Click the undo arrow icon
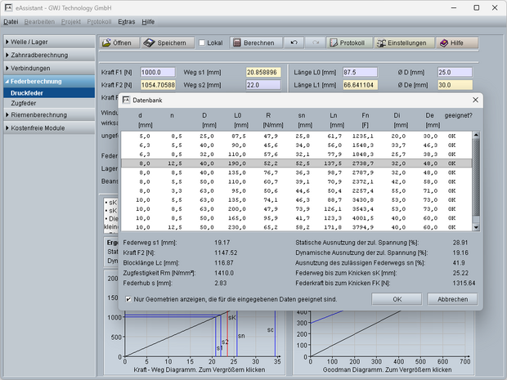Viewport: 507px width, 380px height. point(294,42)
